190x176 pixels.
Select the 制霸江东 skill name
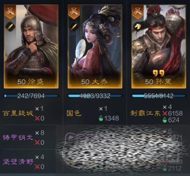click(145, 113)
